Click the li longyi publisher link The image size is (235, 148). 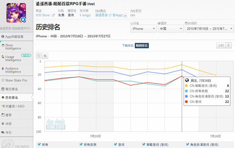pos(85,15)
